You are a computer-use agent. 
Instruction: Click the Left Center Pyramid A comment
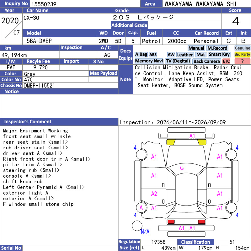[x=44, y=187]
